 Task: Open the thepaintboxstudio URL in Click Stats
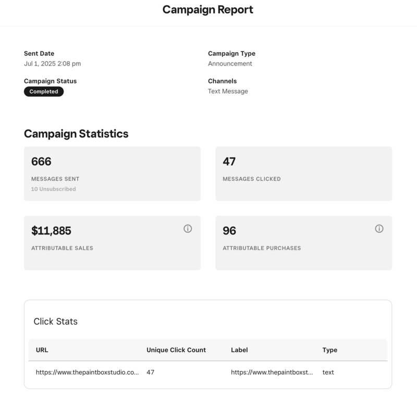coord(87,372)
